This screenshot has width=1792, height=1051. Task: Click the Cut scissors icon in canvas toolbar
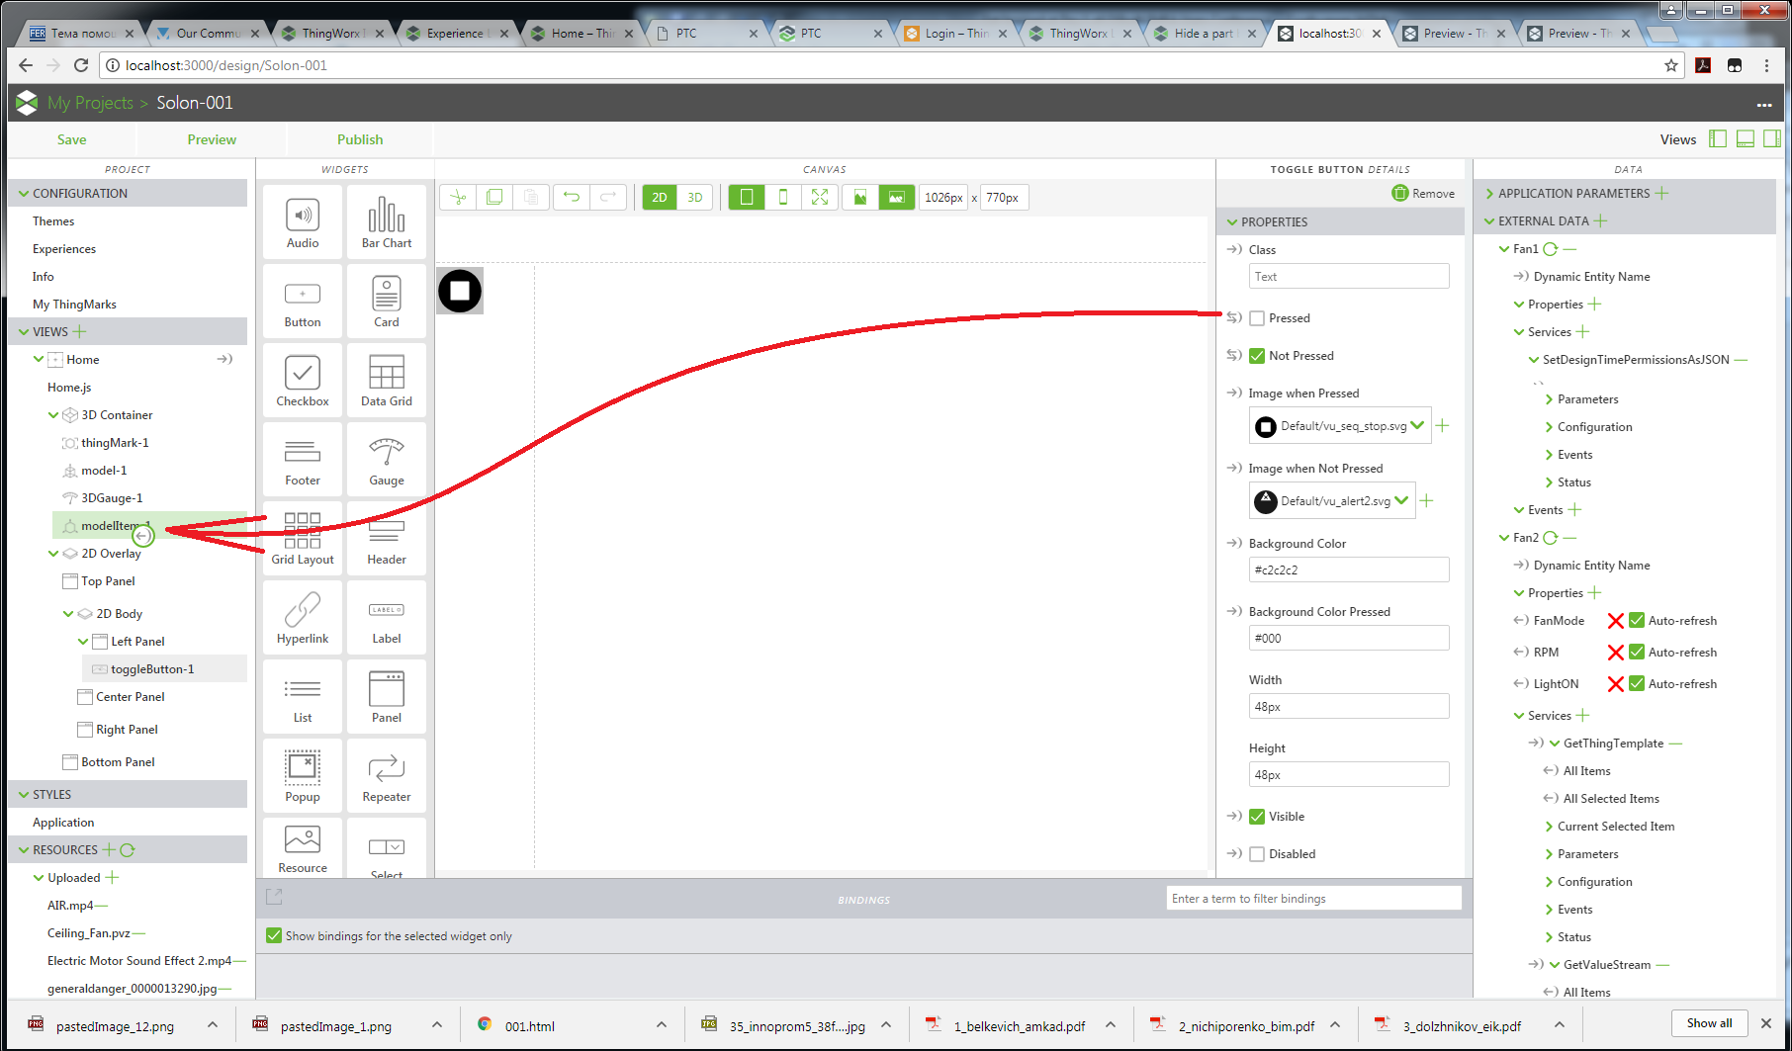click(x=458, y=198)
